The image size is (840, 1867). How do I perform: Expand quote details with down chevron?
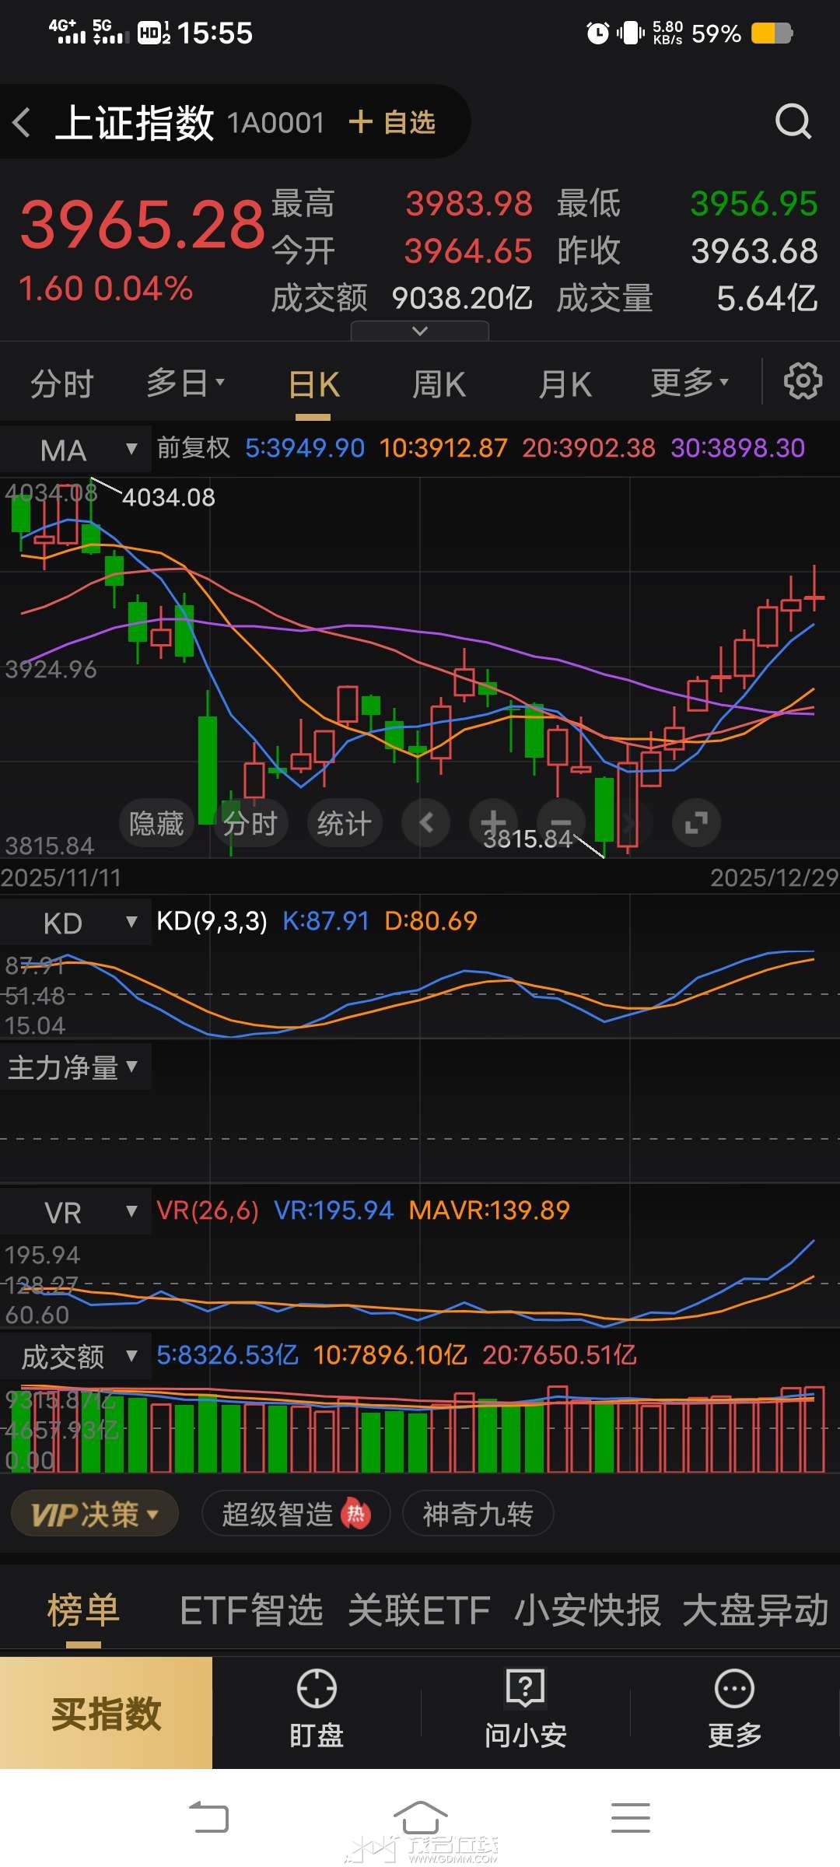[420, 331]
